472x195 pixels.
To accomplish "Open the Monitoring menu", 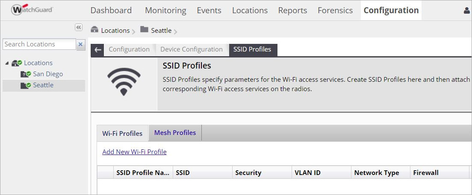I will pos(165,10).
